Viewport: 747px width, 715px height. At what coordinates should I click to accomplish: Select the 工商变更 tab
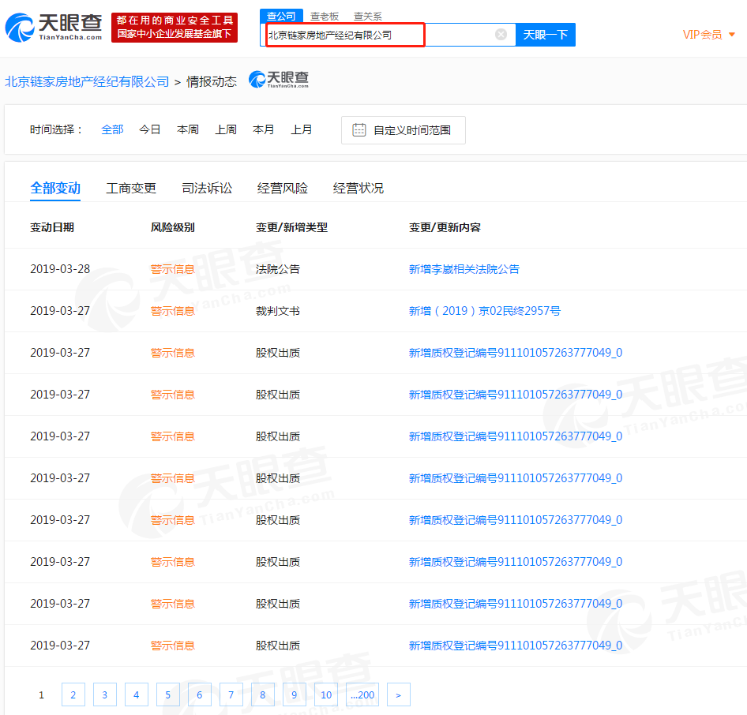tap(131, 188)
